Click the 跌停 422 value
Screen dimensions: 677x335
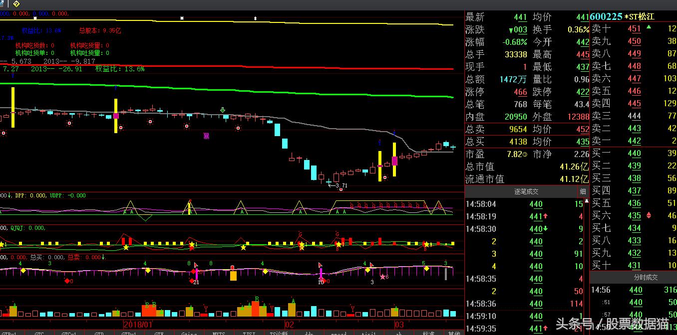pos(583,92)
